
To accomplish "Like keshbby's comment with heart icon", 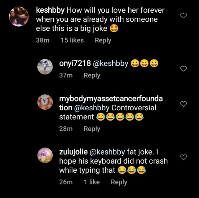I will (183, 15).
